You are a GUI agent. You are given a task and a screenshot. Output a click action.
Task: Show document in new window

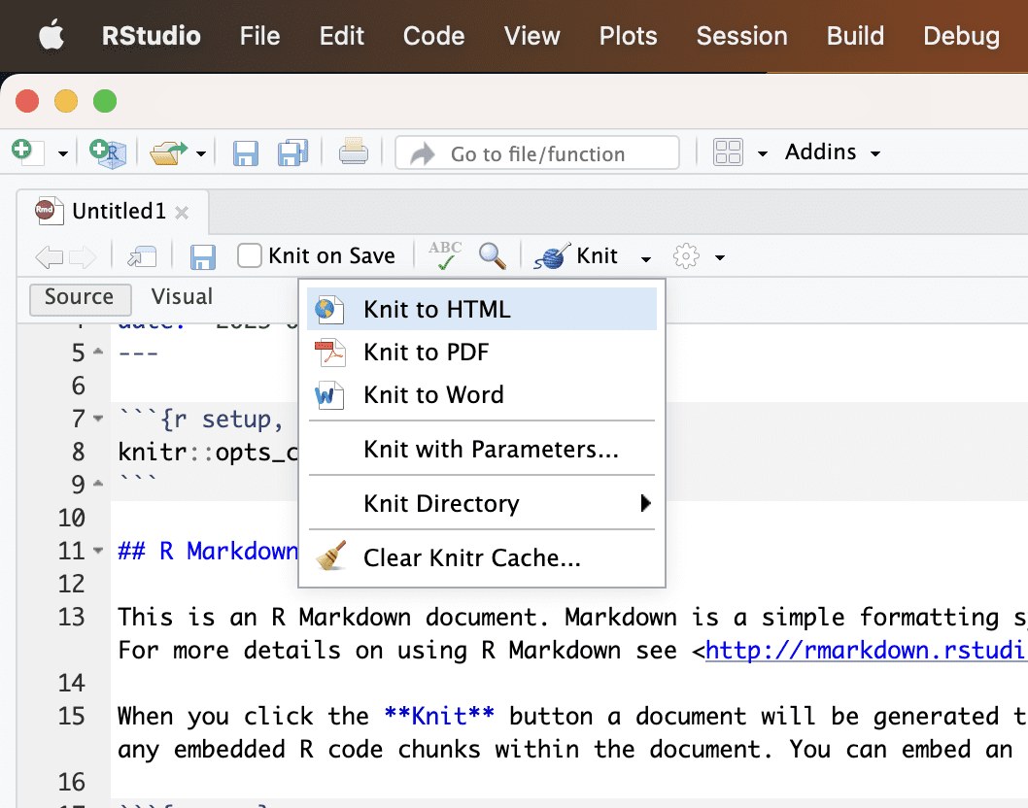pyautogui.click(x=142, y=256)
